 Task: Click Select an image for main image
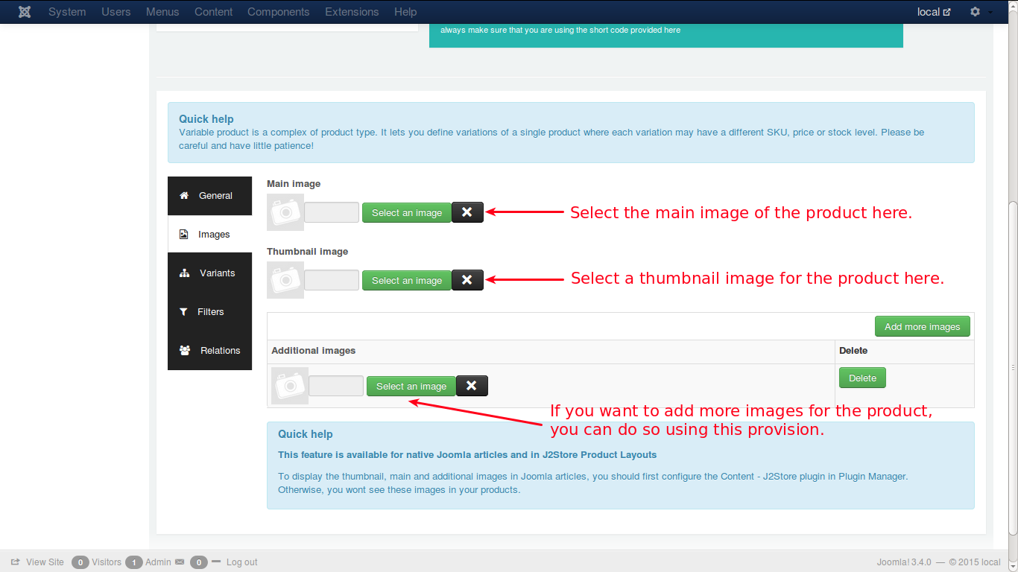(407, 212)
